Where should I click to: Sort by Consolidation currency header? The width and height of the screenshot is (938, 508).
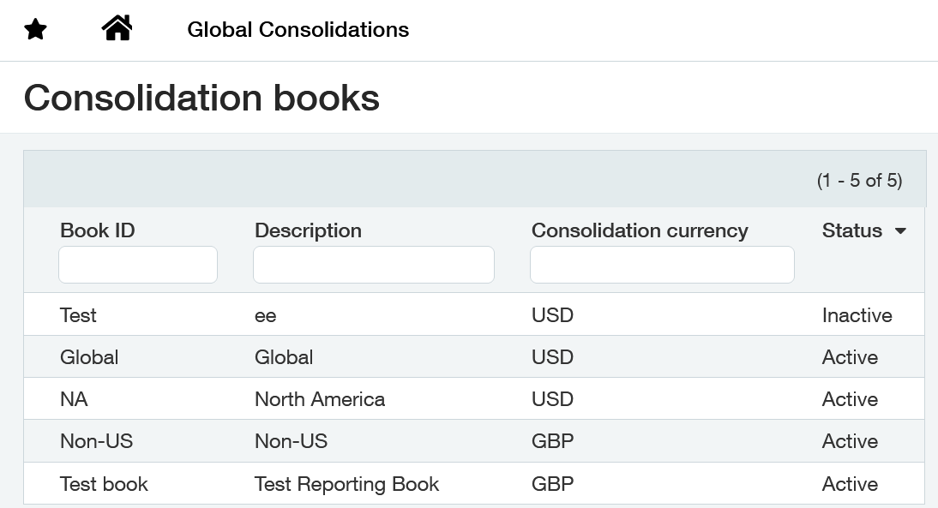(640, 230)
